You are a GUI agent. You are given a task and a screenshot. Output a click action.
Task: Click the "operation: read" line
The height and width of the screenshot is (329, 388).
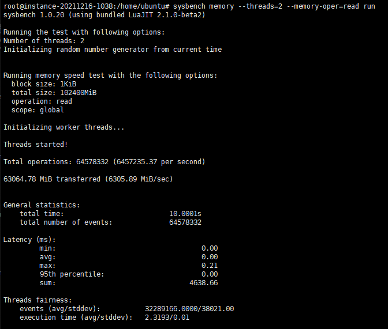42,101
